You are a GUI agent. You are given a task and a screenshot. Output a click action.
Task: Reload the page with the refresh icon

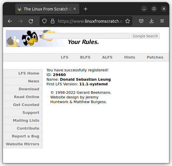pos(31,21)
